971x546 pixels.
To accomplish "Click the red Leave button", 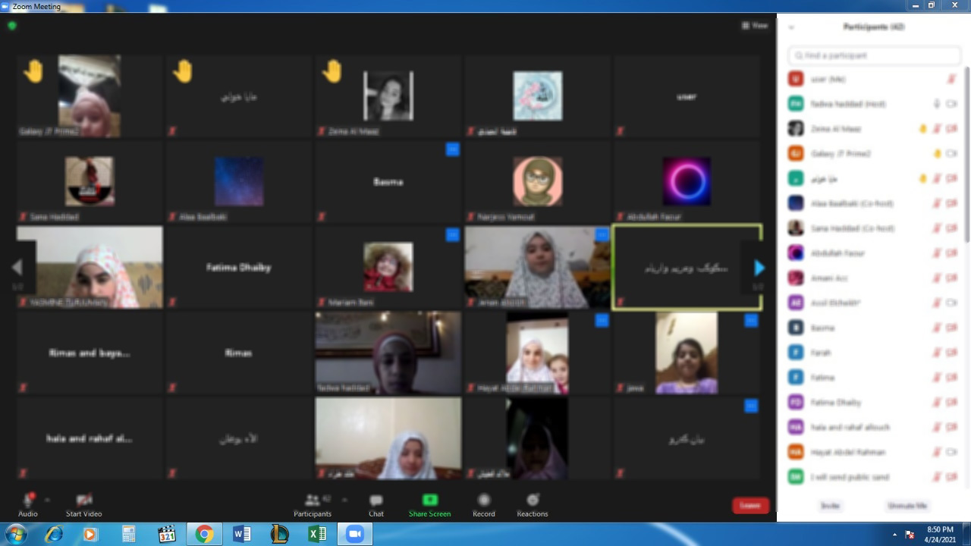I will [750, 505].
